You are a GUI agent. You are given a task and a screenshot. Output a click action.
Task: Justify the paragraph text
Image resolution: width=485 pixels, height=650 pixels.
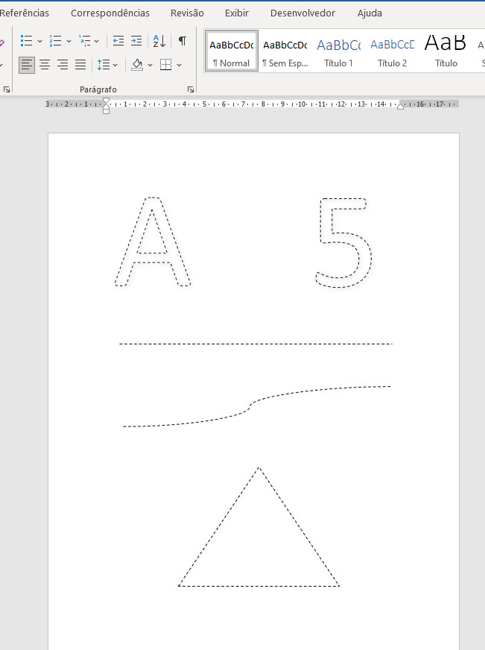pyautogui.click(x=80, y=65)
